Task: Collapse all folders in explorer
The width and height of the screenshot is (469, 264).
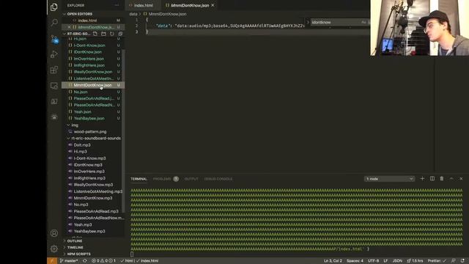Action: (x=120, y=34)
